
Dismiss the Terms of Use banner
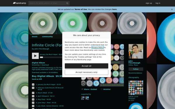172,10
